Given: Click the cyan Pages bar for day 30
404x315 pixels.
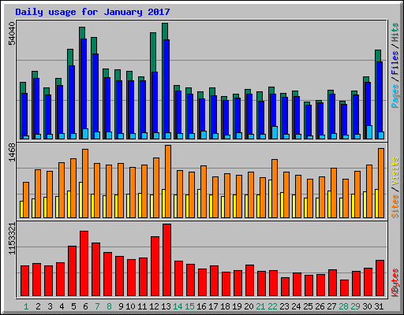Looking at the screenshot, I should [369, 132].
